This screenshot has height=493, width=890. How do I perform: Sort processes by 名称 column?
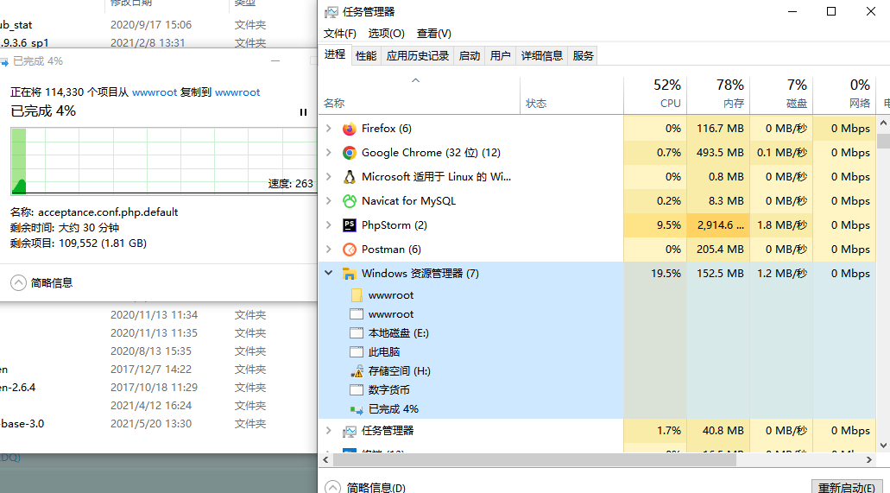420,96
